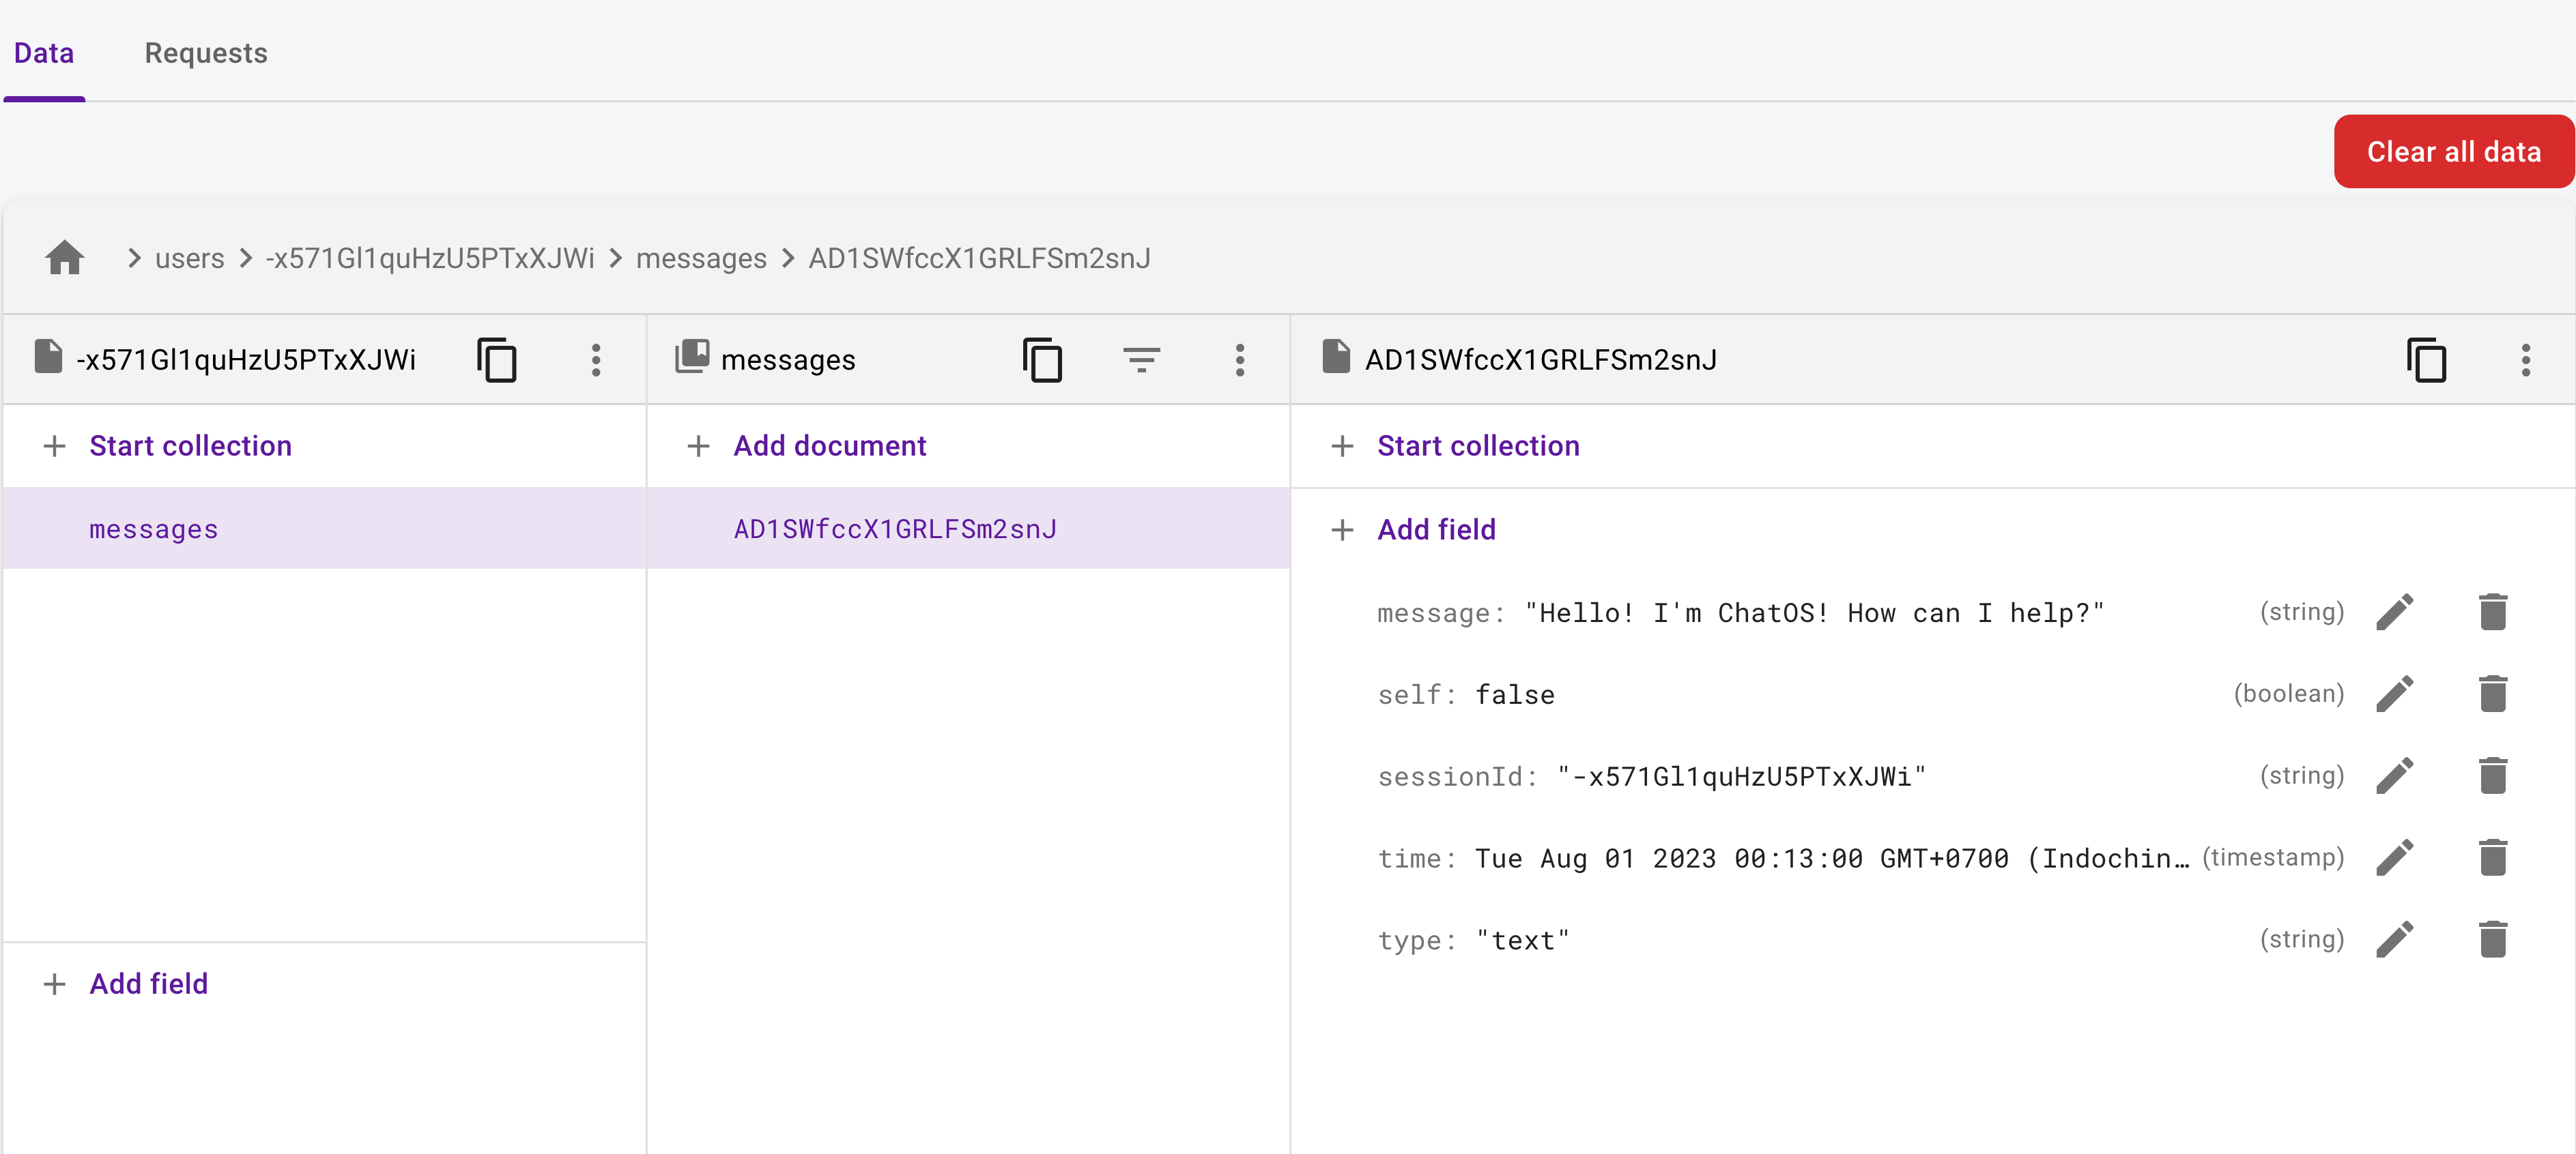Select the messages collection row

point(325,529)
